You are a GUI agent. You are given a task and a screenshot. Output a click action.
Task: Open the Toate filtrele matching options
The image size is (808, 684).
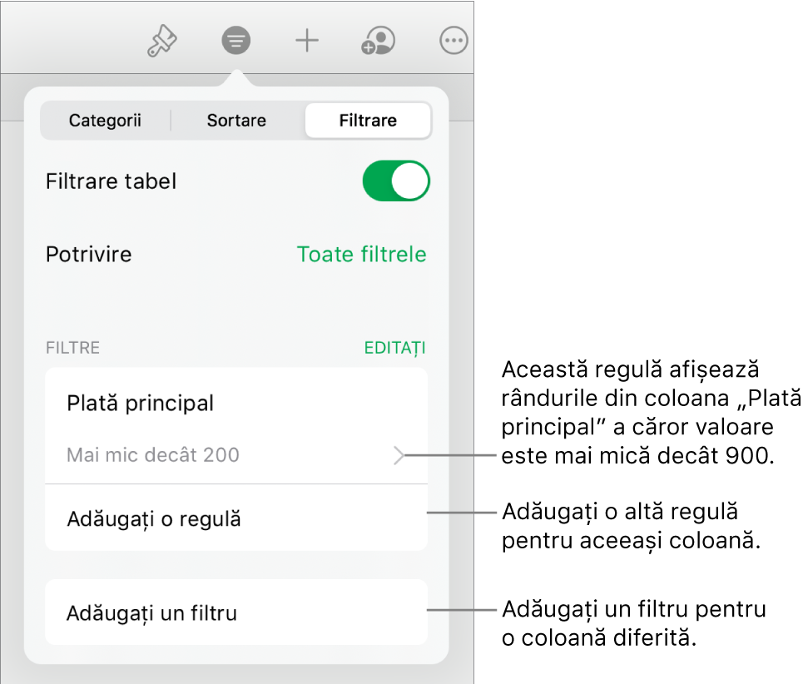pos(362,255)
